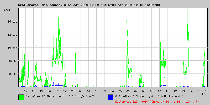Click the 03 hour mark on time axis
210x105 pixels.
(x=104, y=91)
